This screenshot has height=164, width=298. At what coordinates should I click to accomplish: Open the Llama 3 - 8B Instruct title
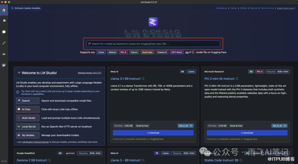(x=125, y=160)
